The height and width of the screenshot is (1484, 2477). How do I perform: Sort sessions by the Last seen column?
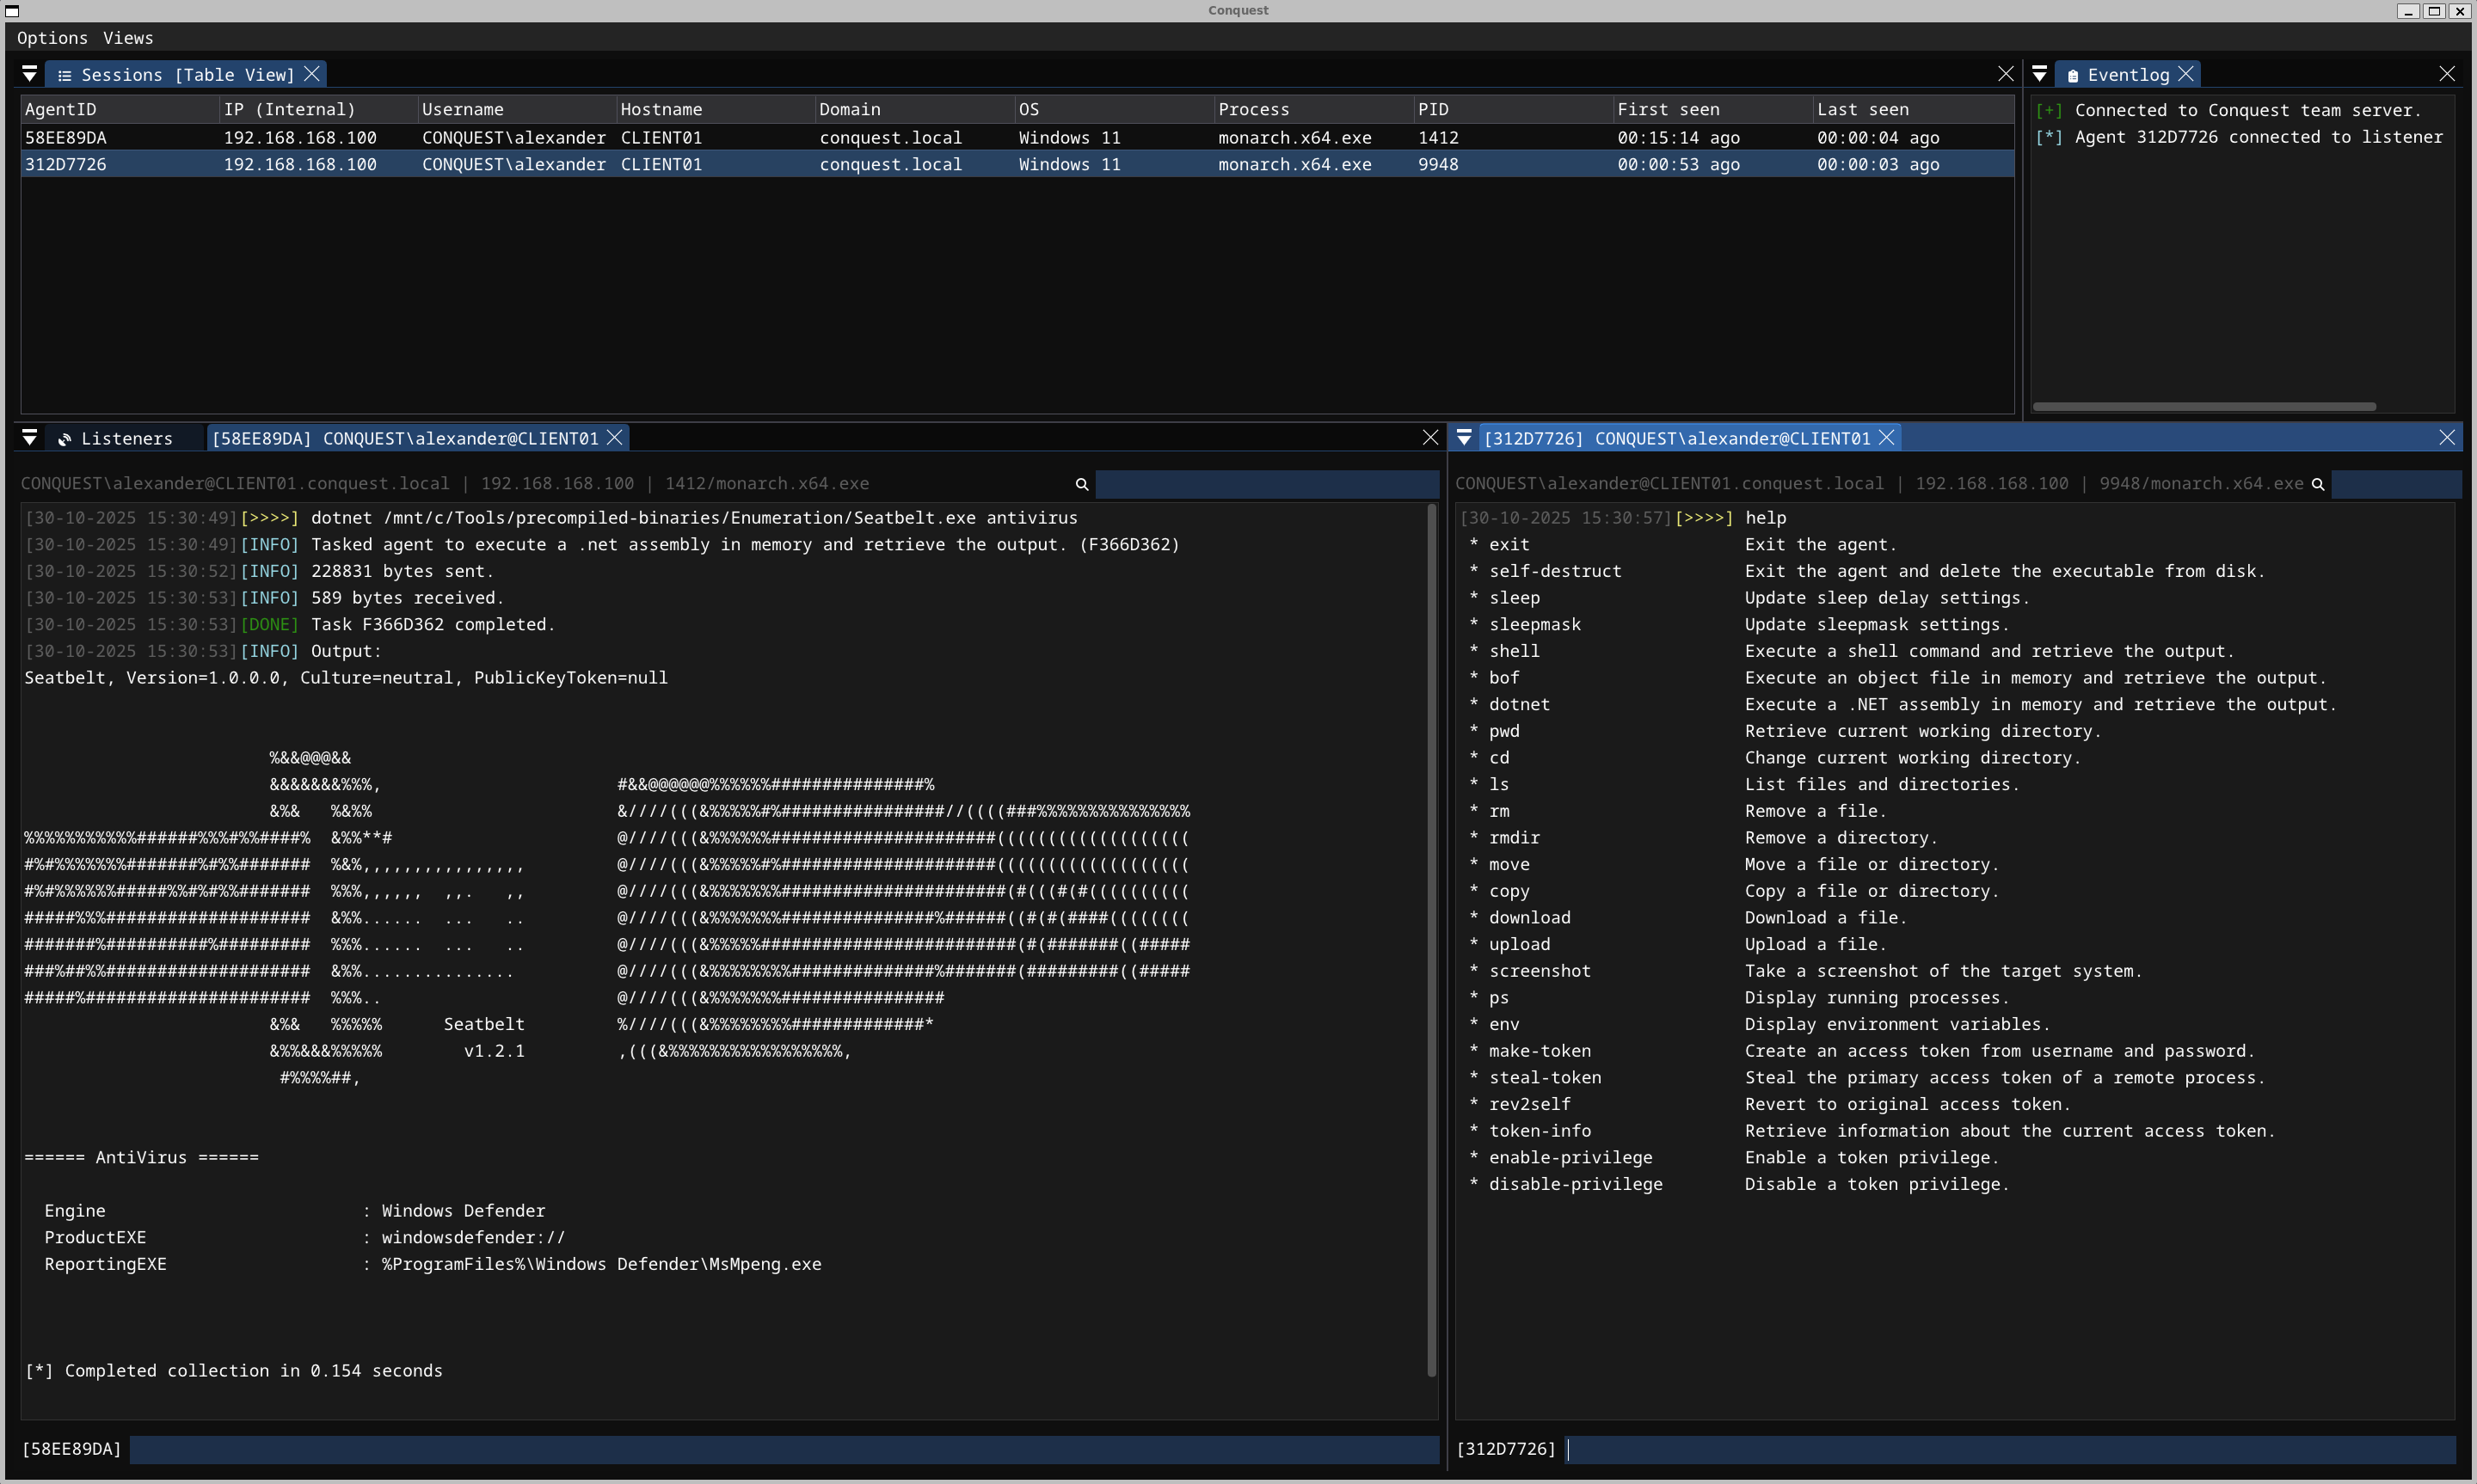(x=1862, y=109)
